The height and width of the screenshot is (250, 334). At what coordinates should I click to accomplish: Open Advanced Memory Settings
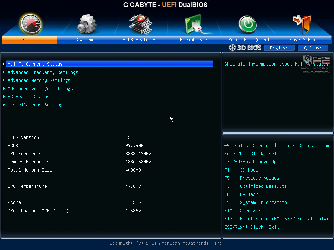[x=39, y=80]
